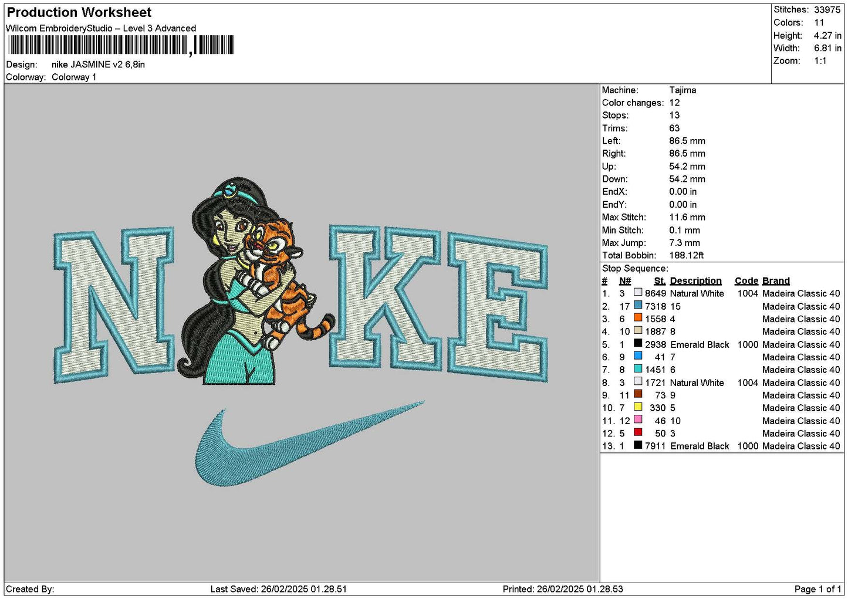Click 'Madeira Classic 40' brand in row 12
Image resolution: width=848 pixels, height=599 pixels.
coord(801,434)
